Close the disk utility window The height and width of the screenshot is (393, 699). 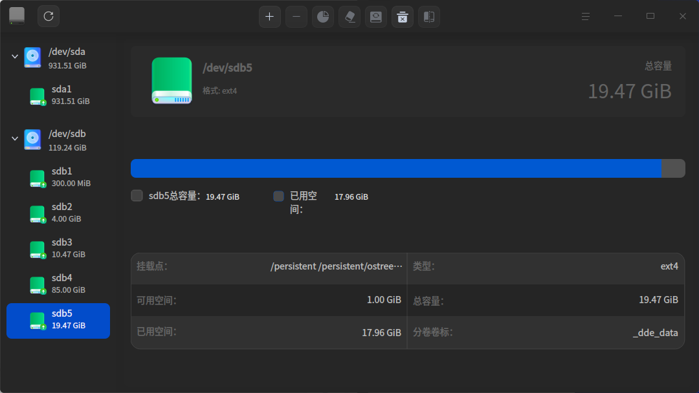click(x=683, y=16)
